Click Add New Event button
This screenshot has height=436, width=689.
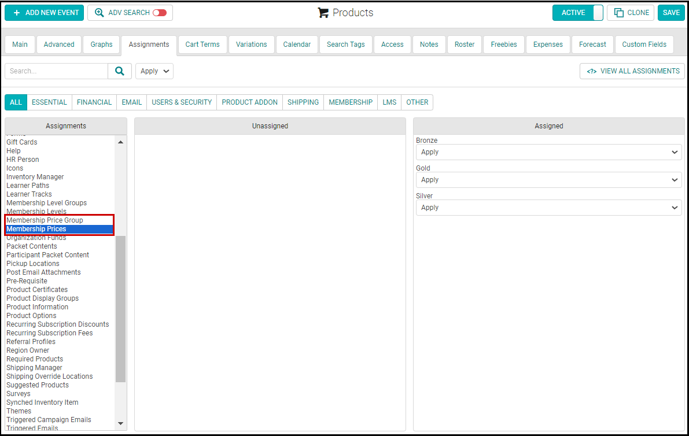(x=45, y=13)
